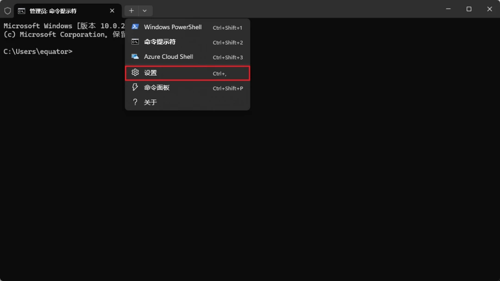
Task: Click the Ctrl+Shift+1 shortcut label
Action: [227, 28]
